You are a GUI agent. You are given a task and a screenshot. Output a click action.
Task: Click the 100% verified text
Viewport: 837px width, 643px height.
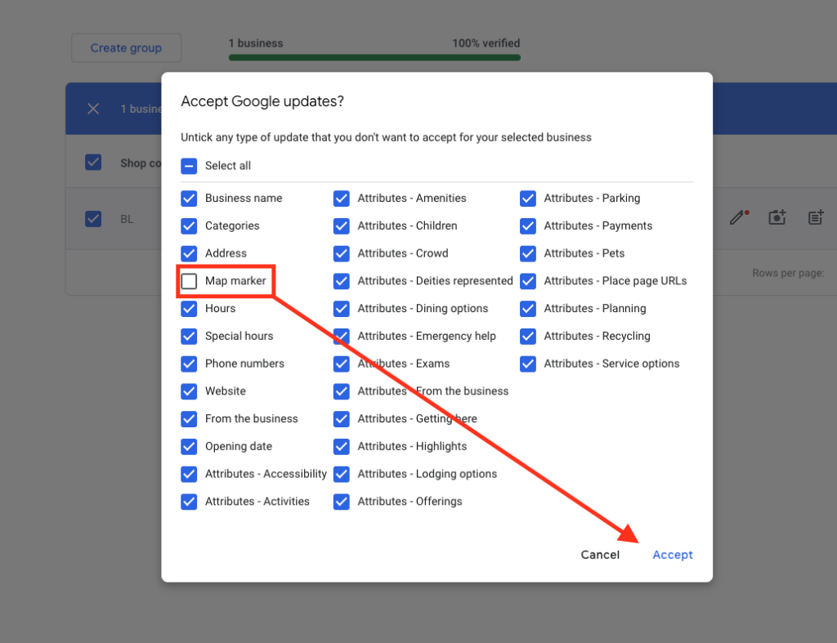tap(486, 43)
